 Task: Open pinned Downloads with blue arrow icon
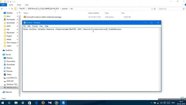pyautogui.click(x=10, y=20)
